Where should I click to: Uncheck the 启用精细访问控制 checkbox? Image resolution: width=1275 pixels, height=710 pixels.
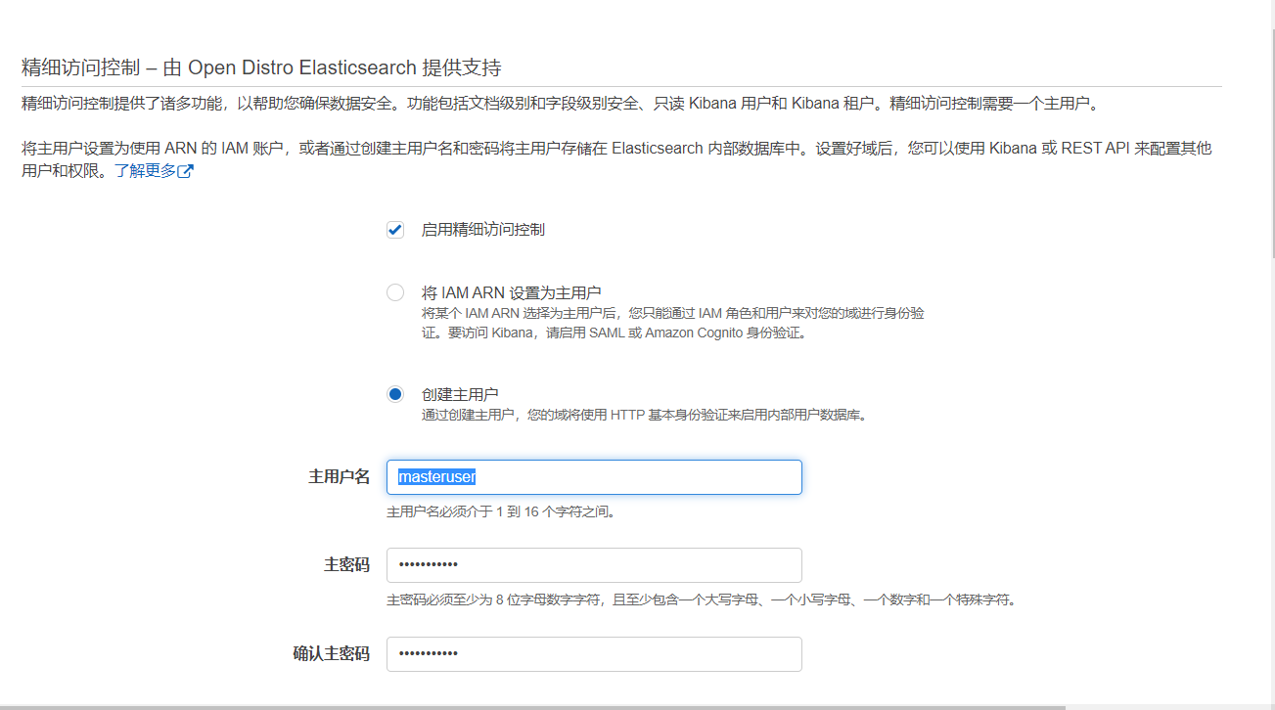[395, 230]
